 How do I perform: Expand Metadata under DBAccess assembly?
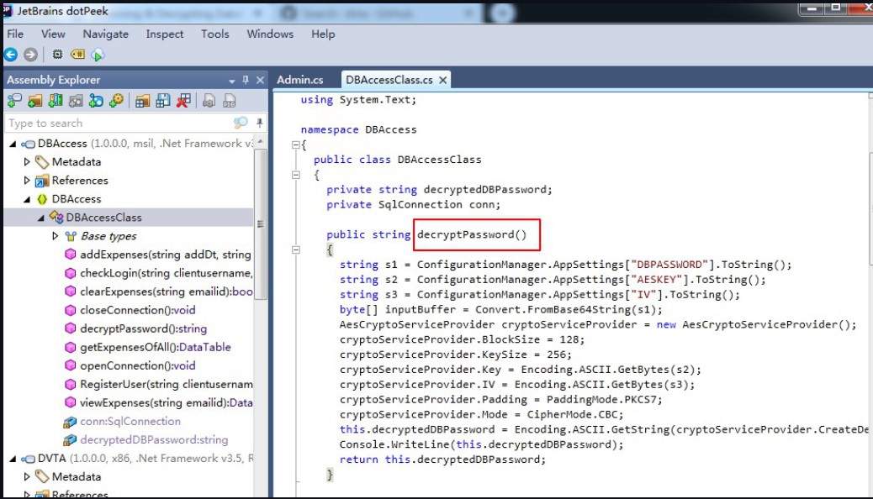27,162
